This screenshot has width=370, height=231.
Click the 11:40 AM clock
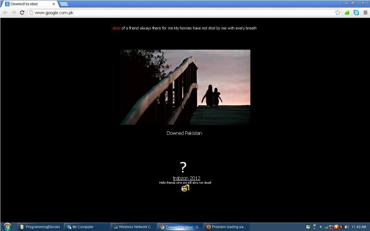pos(359,227)
